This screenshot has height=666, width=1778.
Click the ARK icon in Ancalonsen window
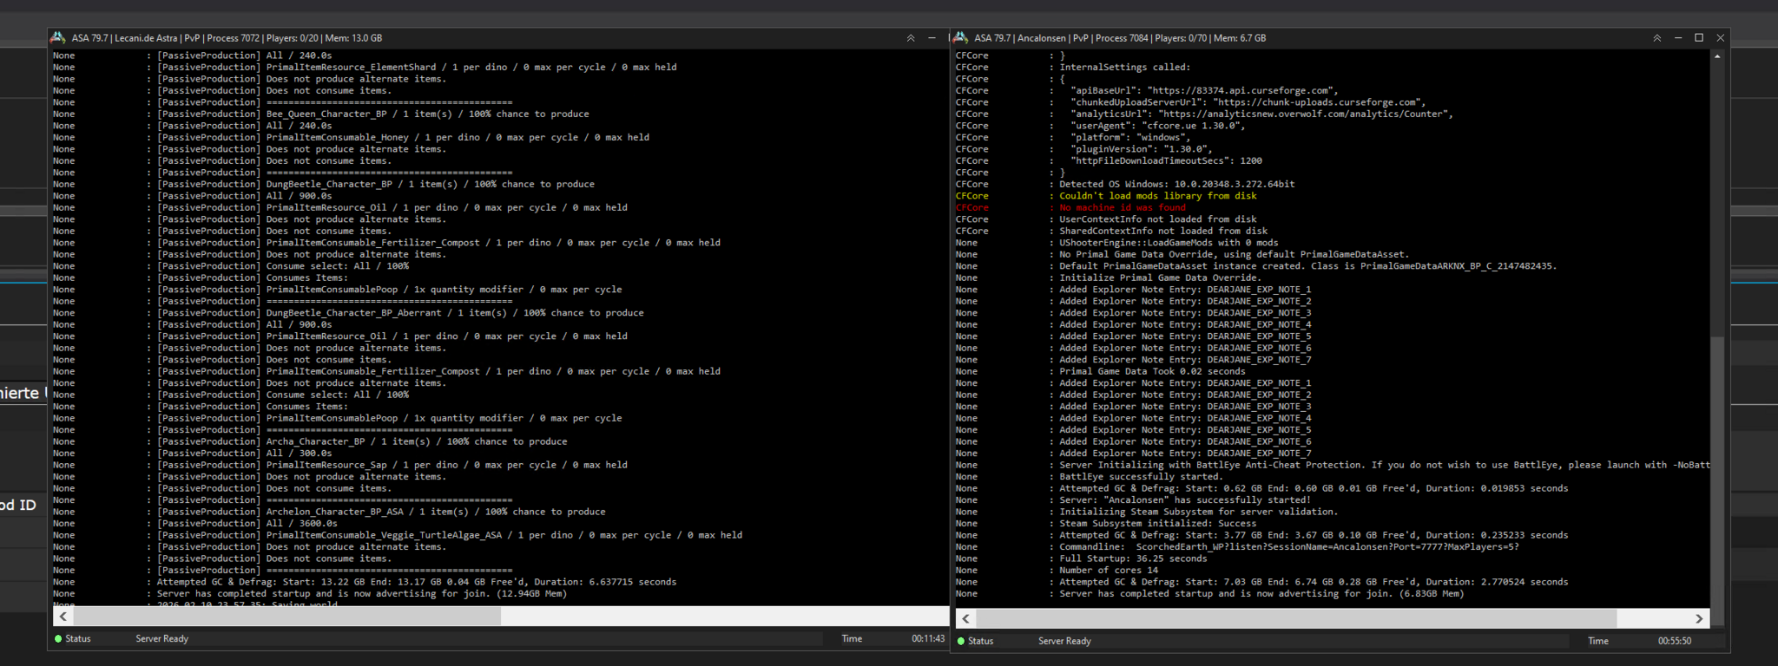point(960,38)
